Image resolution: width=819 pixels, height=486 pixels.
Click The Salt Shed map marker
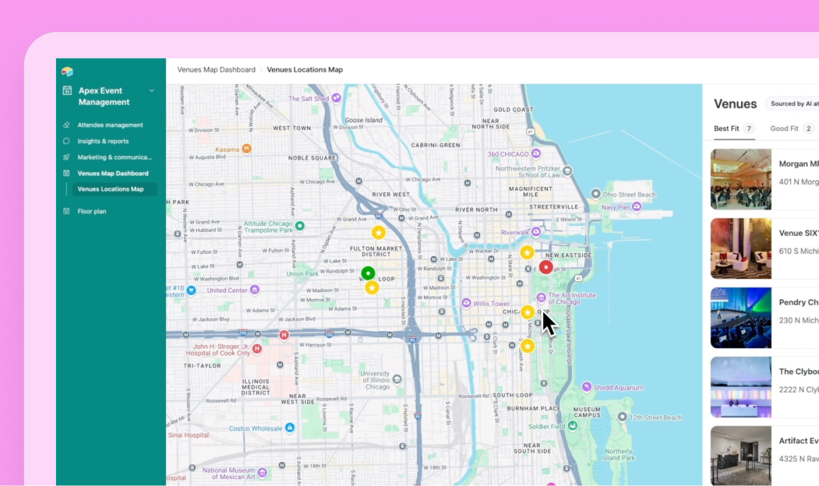[336, 98]
